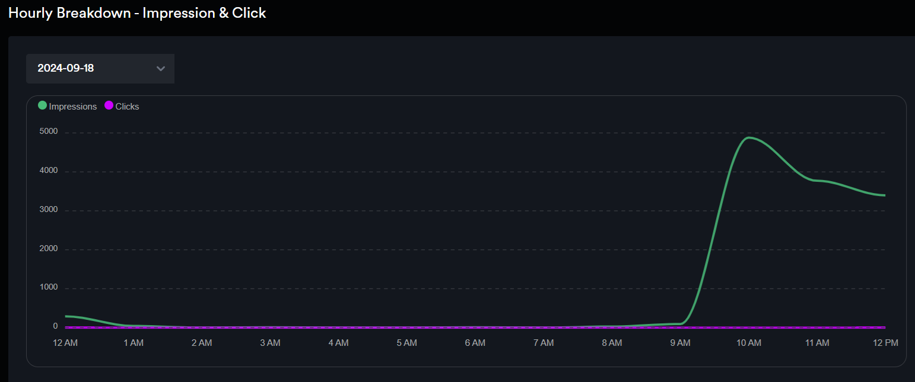Click the Impressions curve at 11 AM
The width and height of the screenshot is (915, 382).
tap(817, 181)
